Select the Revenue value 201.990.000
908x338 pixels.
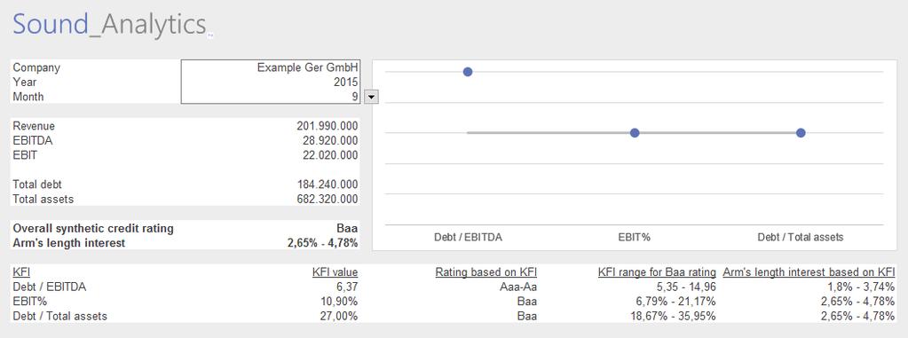(x=327, y=126)
